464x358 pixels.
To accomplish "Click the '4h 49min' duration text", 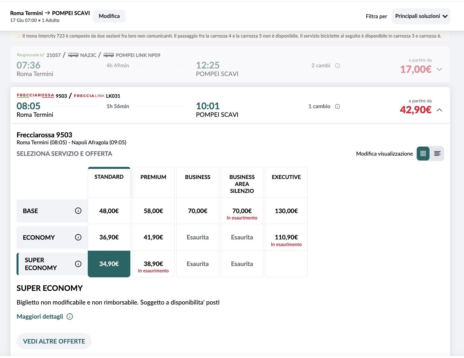I will point(118,65).
